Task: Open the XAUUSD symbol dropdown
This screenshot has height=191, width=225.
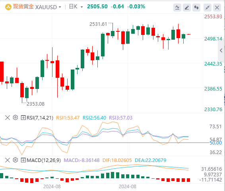Action: (x=48, y=7)
